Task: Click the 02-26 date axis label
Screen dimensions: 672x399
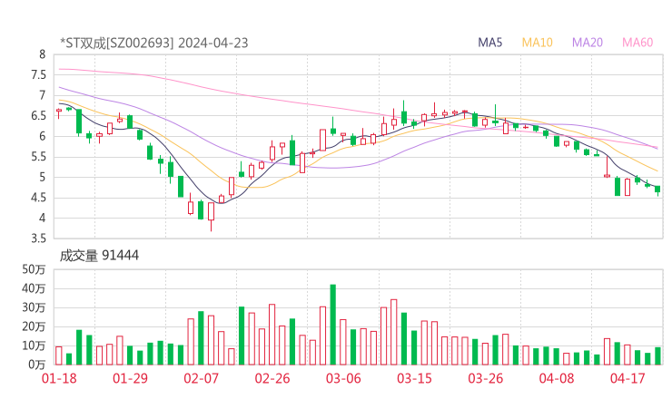Action: 272,378
